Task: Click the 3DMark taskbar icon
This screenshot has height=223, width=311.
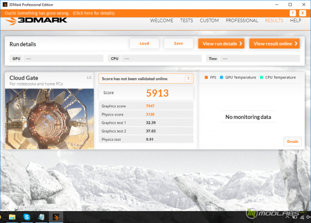Action: [56, 217]
